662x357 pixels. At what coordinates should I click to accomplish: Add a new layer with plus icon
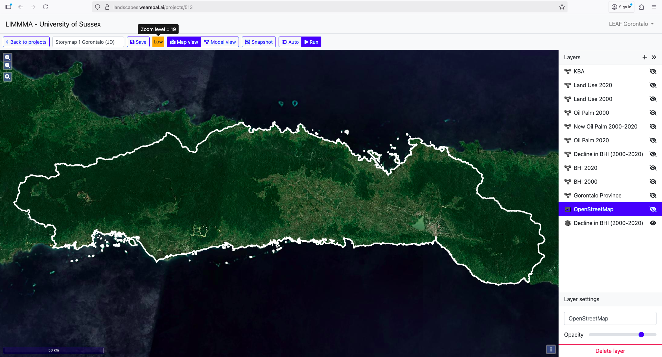[x=644, y=57]
